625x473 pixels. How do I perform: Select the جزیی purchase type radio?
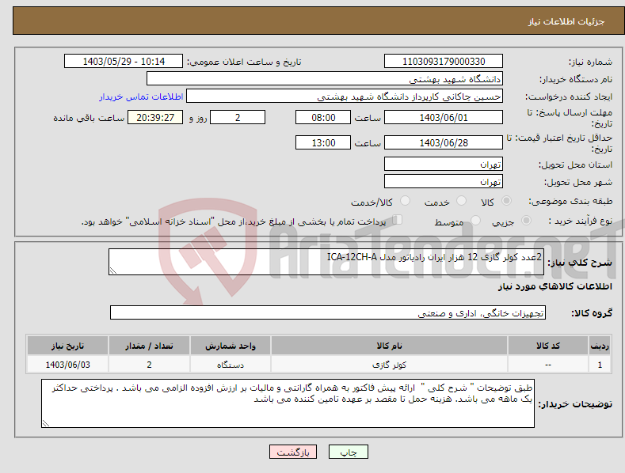(526, 220)
